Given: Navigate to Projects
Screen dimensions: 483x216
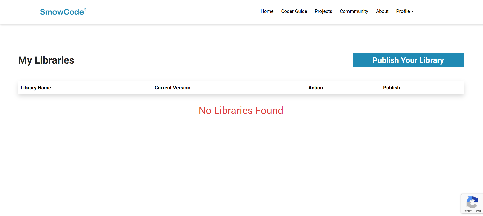Looking at the screenshot, I should [323, 11].
